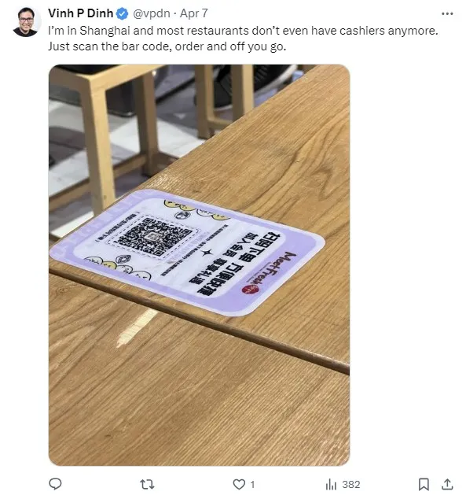This screenshot has width=466, height=495.
Task: Visit the @vpdn handle link
Action: click(x=152, y=13)
